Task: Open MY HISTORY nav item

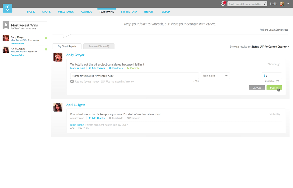Action: pyautogui.click(x=129, y=12)
